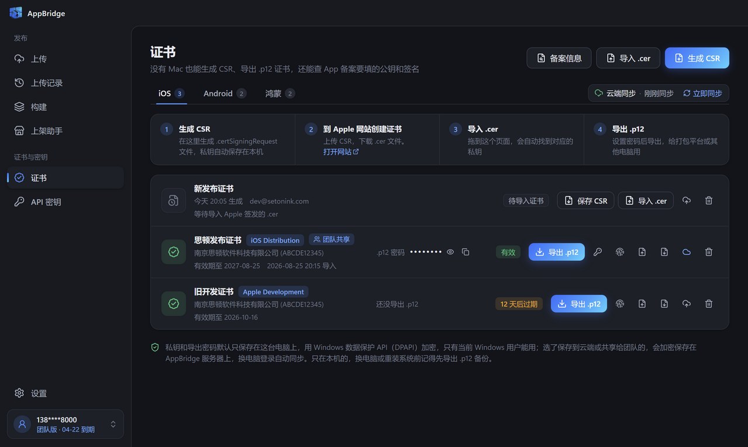This screenshot has width=748, height=447.
Task: Upload 旧开发证书 to the cloud
Action: [687, 304]
